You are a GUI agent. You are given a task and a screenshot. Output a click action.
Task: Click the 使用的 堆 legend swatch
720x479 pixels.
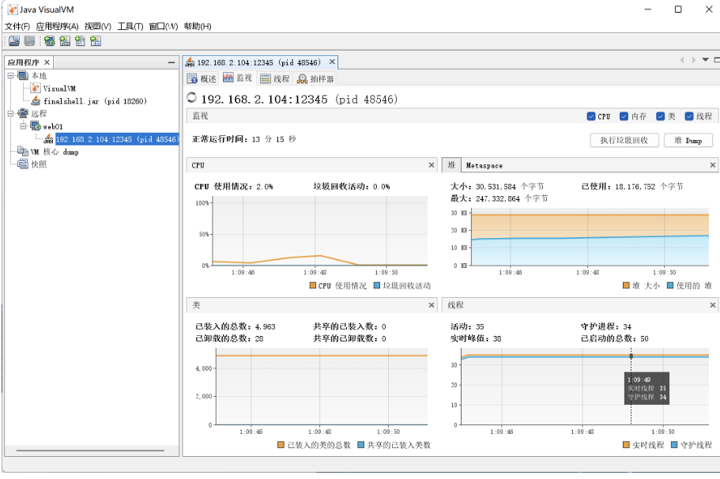pyautogui.click(x=670, y=285)
